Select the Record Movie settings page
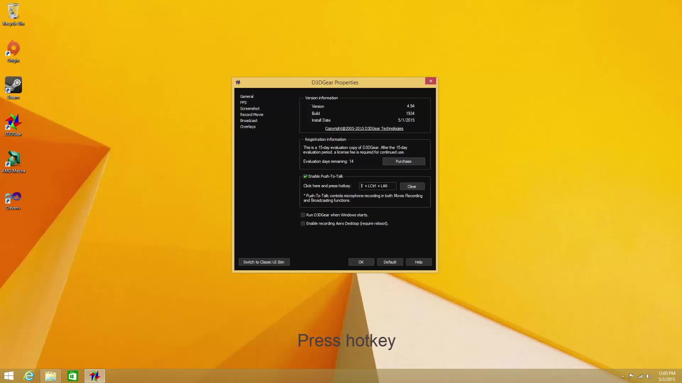This screenshot has height=383, width=682. tap(251, 115)
